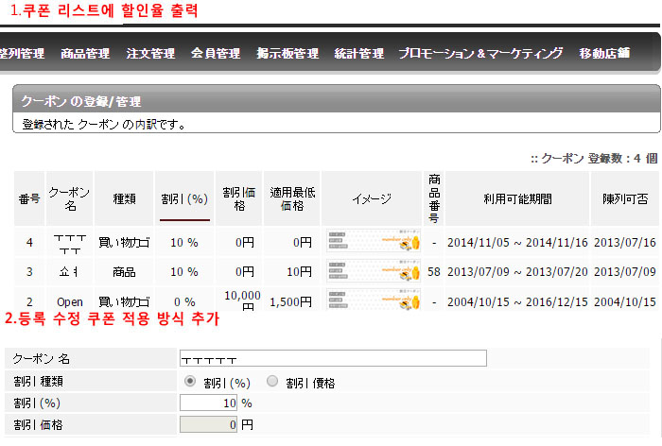Click the 割引(%) input field showing 10

[207, 403]
